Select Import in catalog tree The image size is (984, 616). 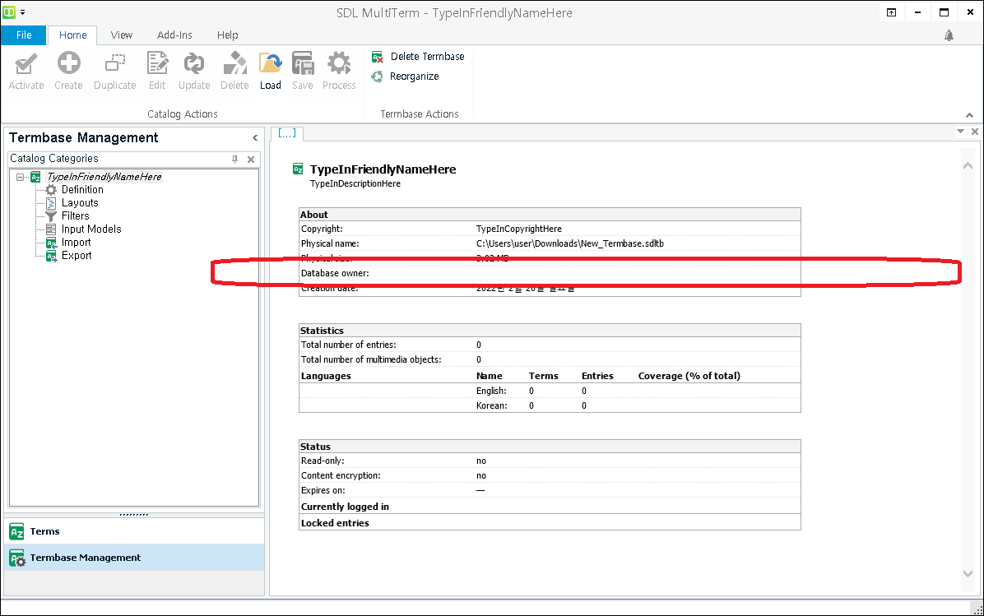point(76,242)
